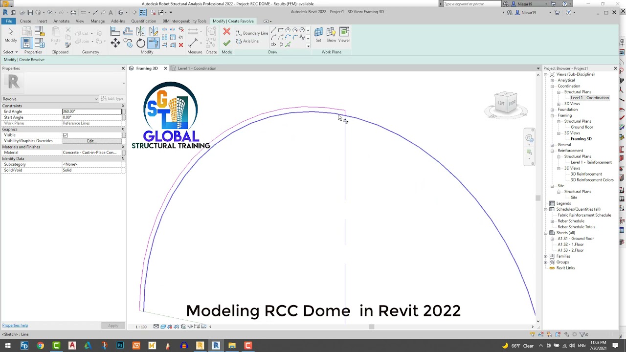Click the Edit Type button
This screenshot has width=626, height=352.
click(x=112, y=99)
